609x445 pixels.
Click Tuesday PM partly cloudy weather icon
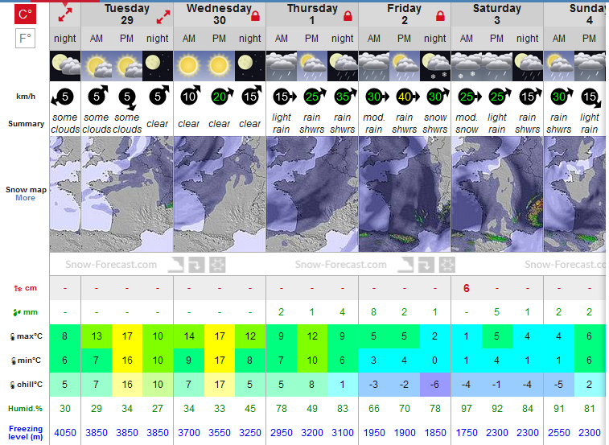point(127,66)
